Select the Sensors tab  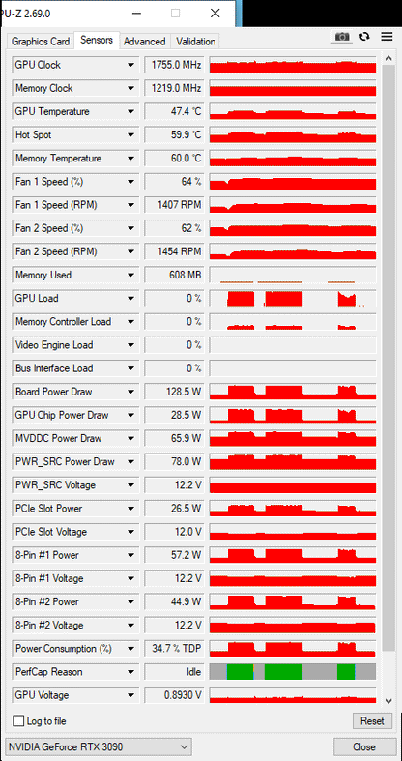click(97, 41)
